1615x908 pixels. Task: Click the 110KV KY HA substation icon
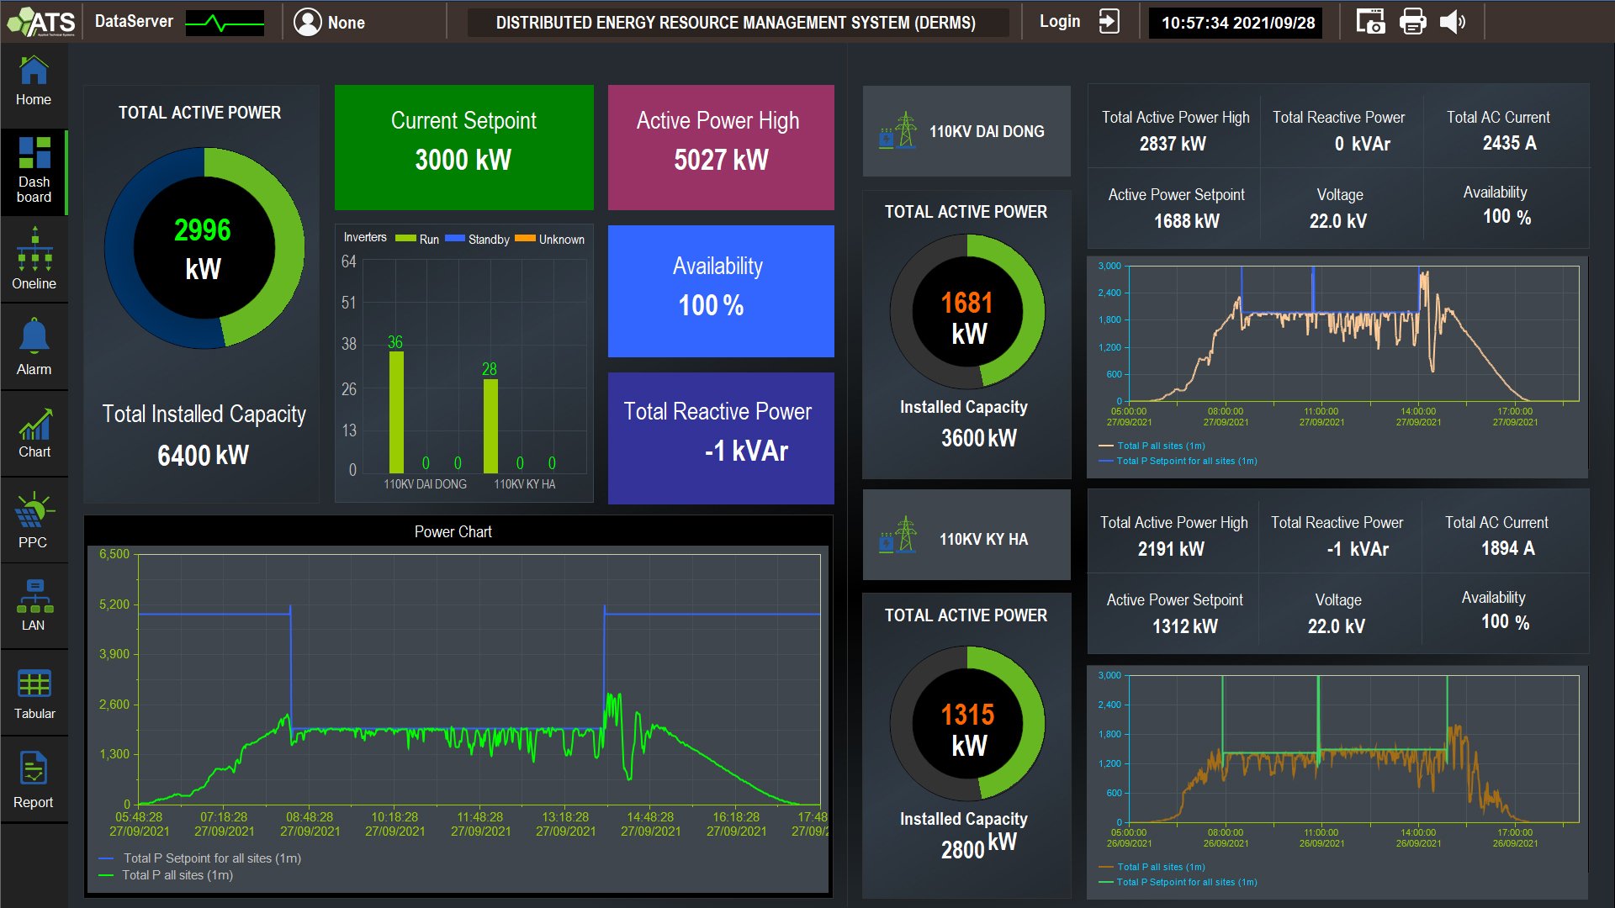[x=898, y=535]
